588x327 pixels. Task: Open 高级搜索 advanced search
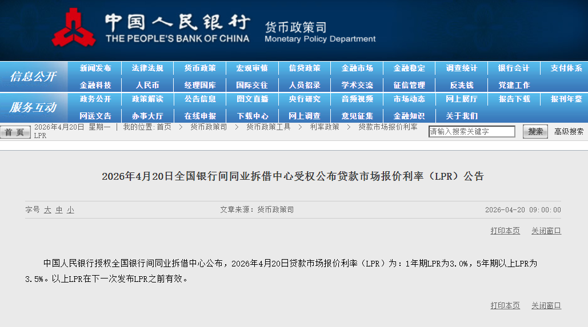click(x=569, y=131)
